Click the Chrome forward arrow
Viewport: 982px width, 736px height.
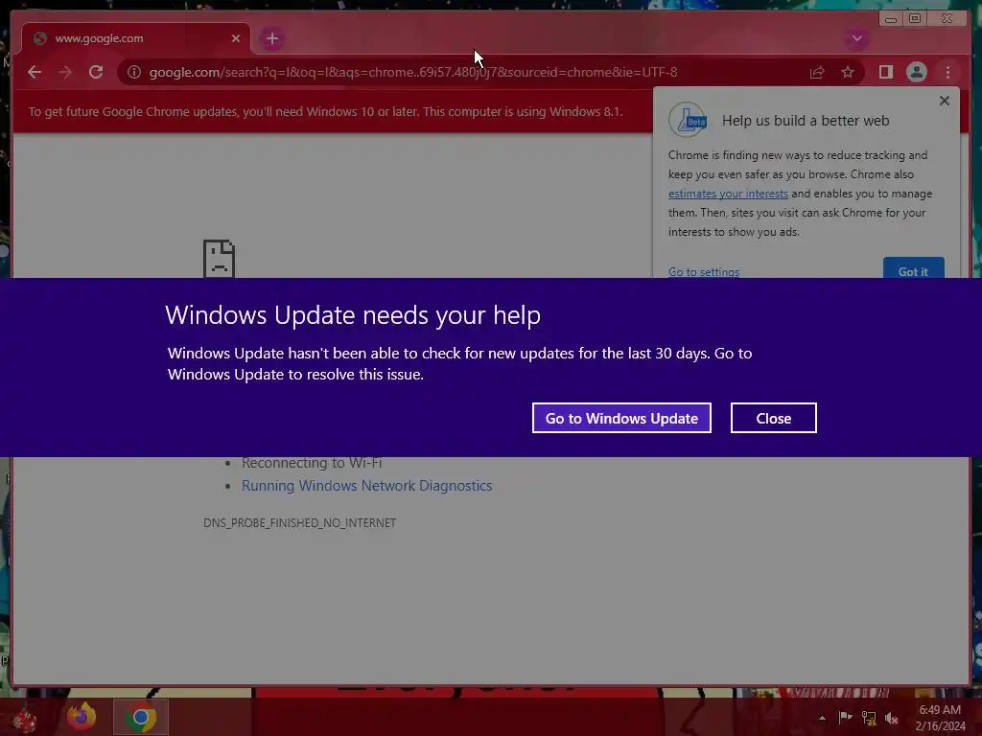pyautogui.click(x=65, y=72)
